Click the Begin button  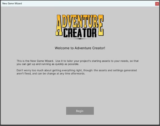click(x=80, y=111)
